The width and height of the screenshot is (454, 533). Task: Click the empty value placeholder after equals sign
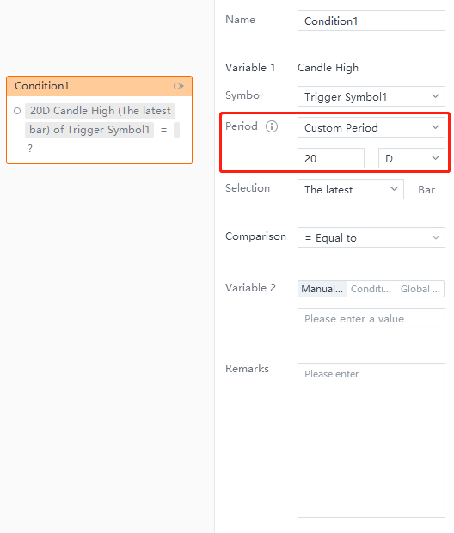tap(176, 130)
